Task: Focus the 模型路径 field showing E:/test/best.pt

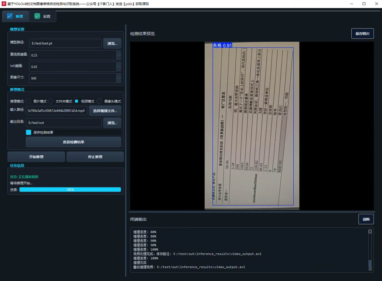Action: tap(65, 43)
